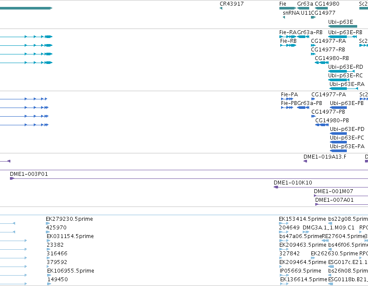Open the 149450 EST label

pos(58,280)
